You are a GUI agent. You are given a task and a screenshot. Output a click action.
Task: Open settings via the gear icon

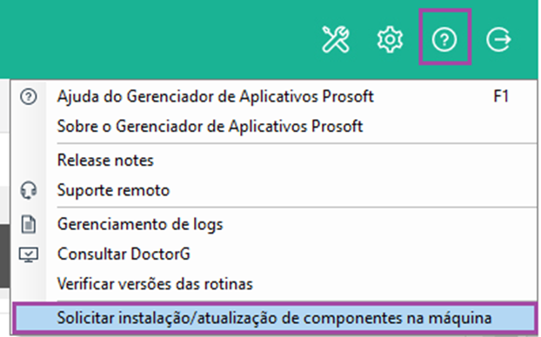[x=390, y=40]
